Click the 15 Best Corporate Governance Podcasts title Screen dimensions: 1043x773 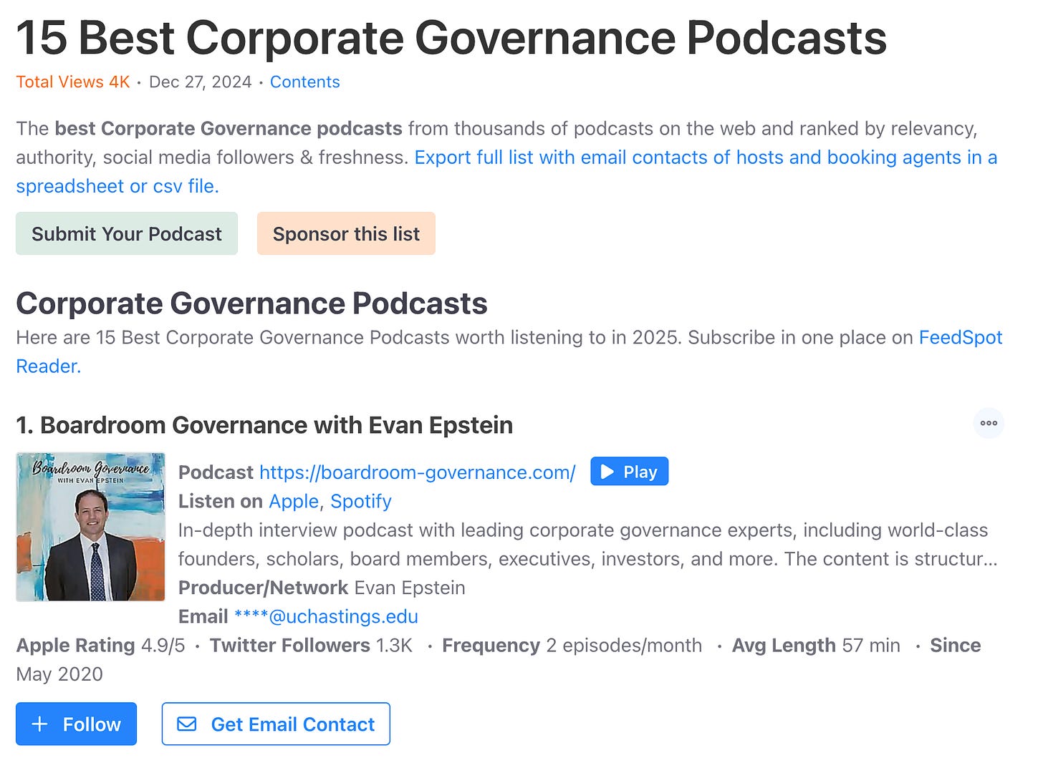click(x=451, y=37)
